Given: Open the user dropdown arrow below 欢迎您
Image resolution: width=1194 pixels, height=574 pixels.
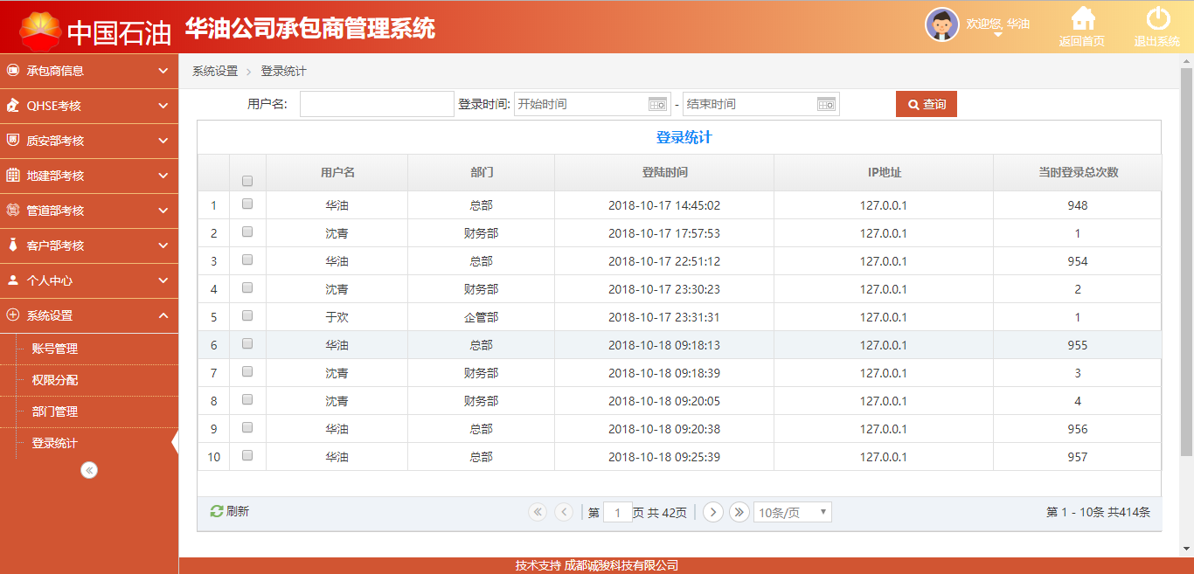Looking at the screenshot, I should pyautogui.click(x=998, y=35).
